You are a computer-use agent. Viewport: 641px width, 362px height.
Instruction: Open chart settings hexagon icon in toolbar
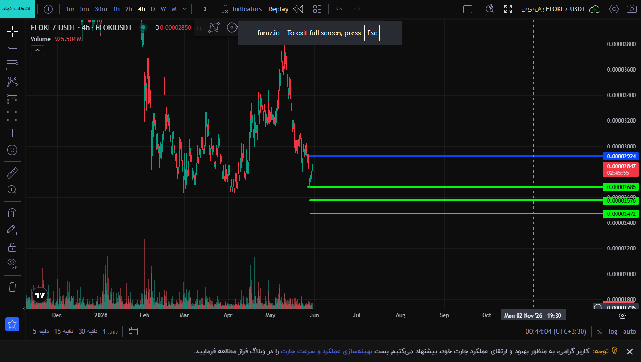(614, 9)
